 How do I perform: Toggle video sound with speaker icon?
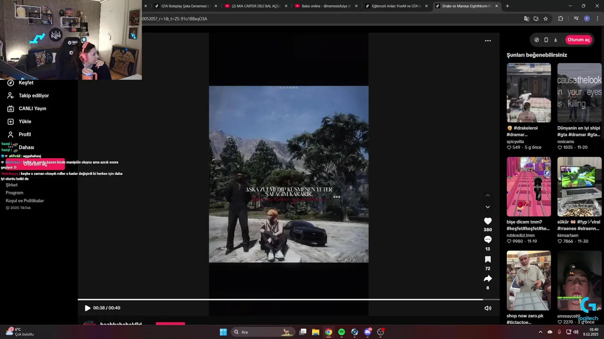(x=488, y=308)
